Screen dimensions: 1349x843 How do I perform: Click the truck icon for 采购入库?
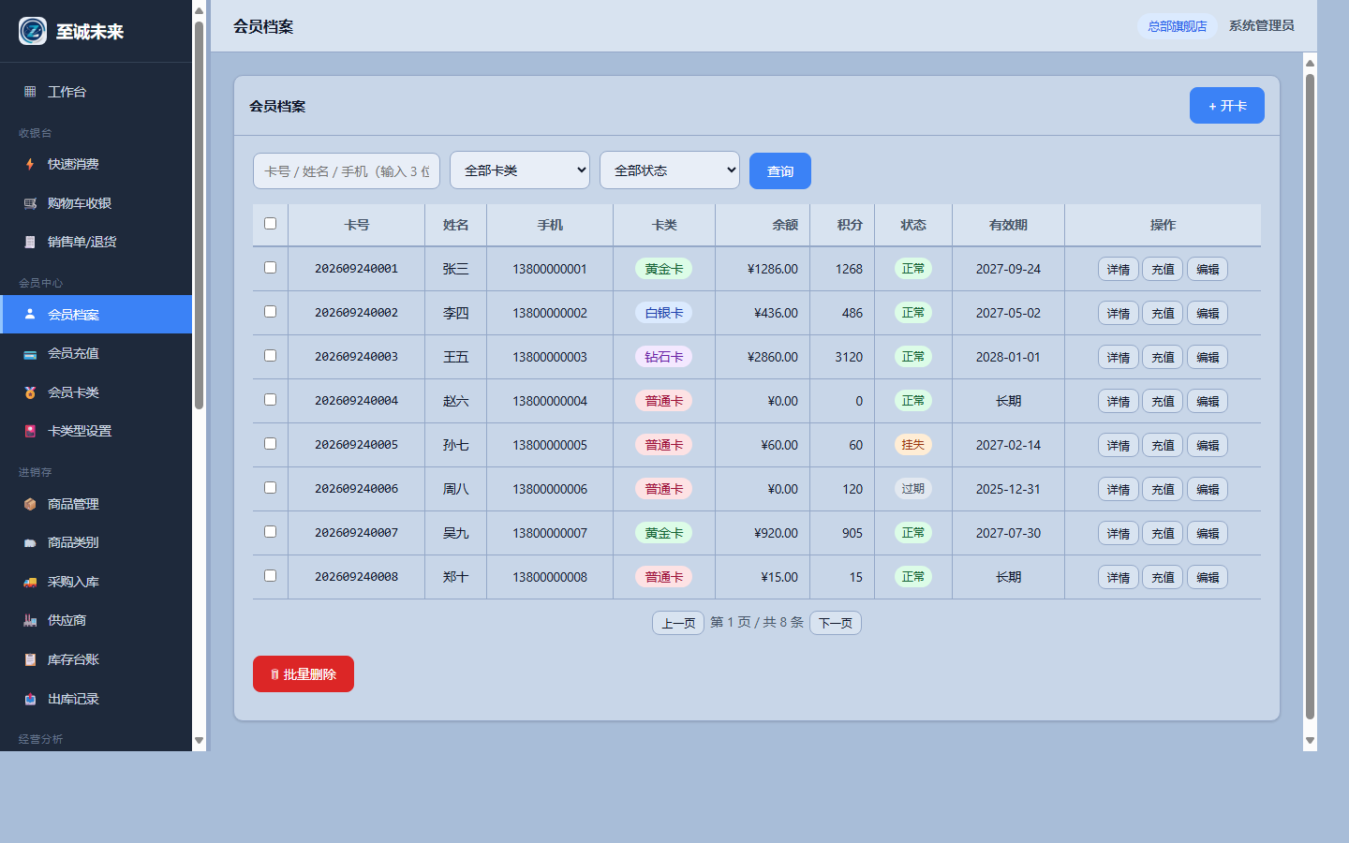30,582
